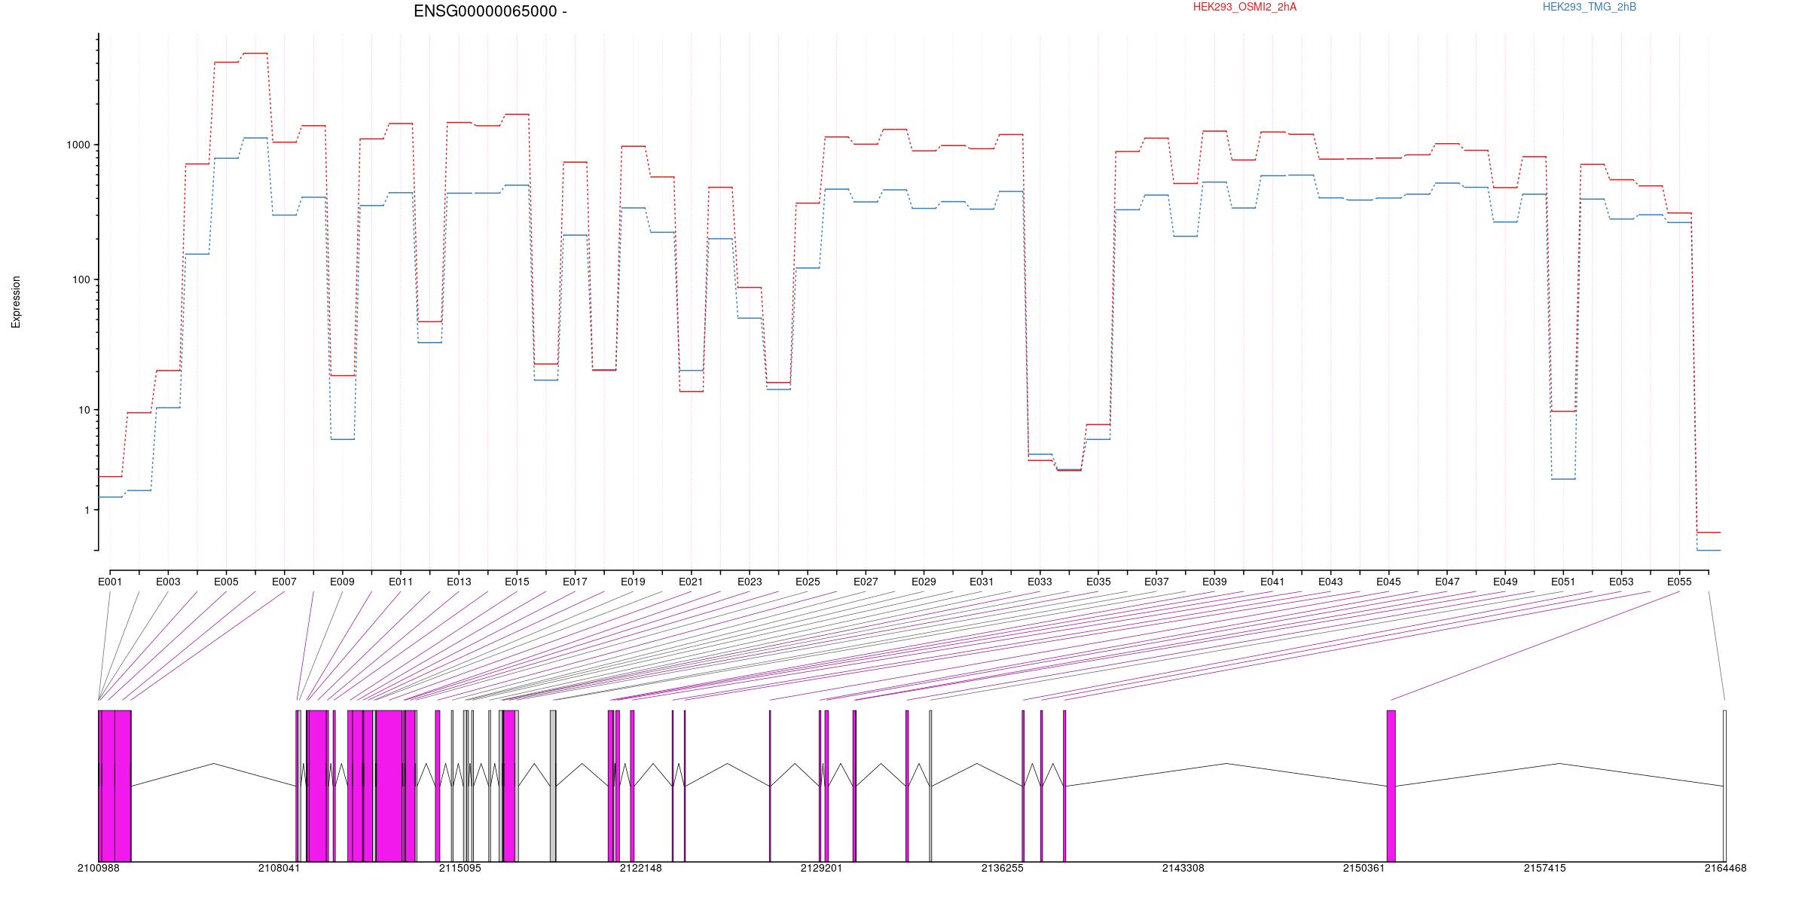
Task: Click the exon label E015
Action: (x=517, y=582)
